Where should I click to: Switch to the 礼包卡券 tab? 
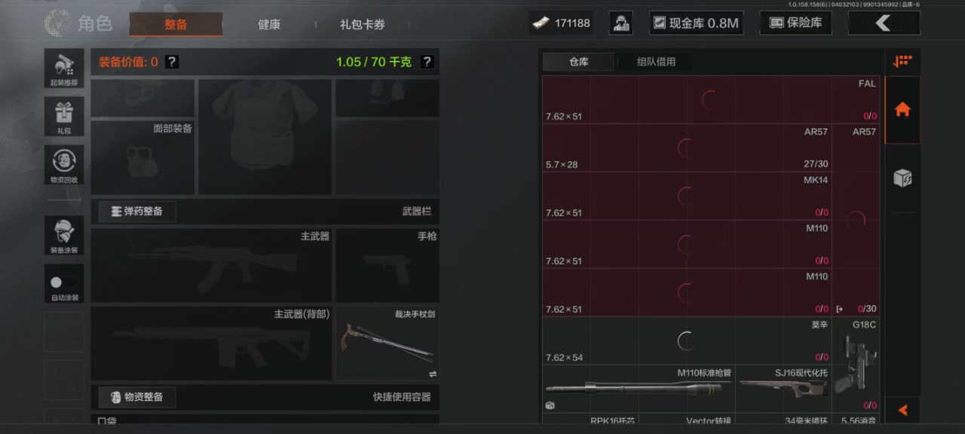[363, 24]
